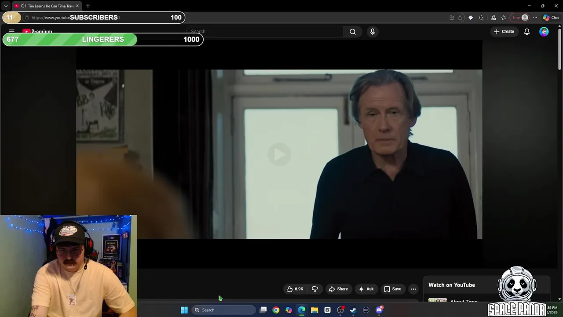Like the video with 6.9K likes
The height and width of the screenshot is (317, 563).
pos(295,289)
